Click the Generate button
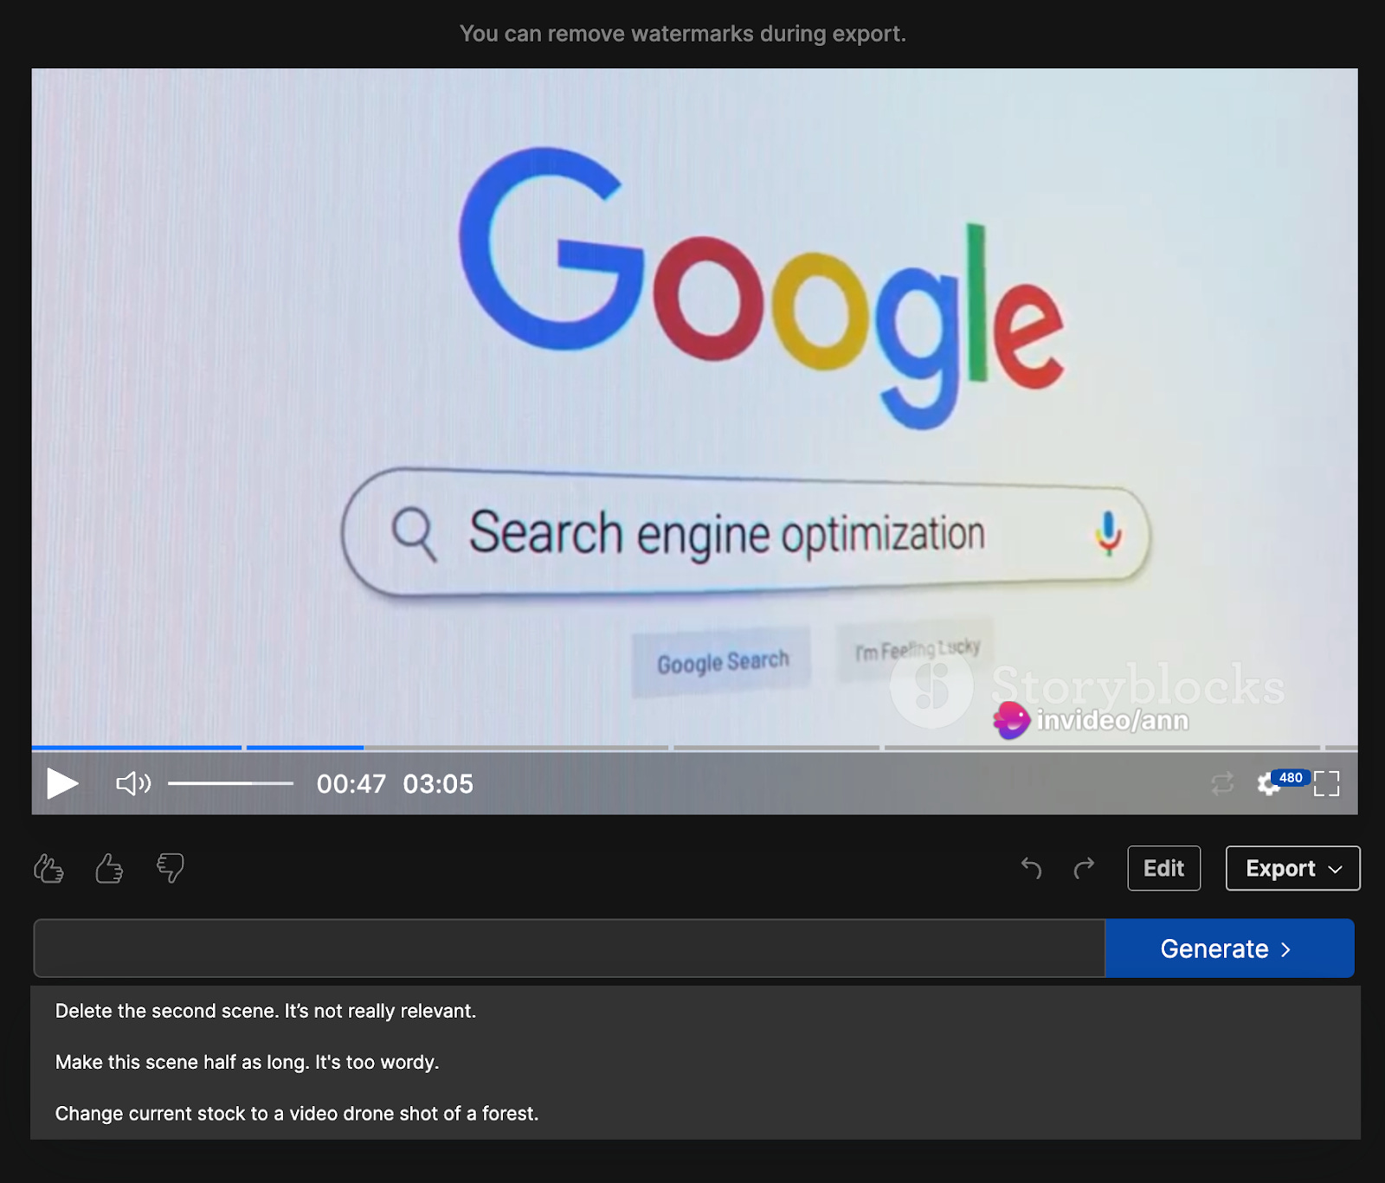Screen dimensions: 1385x1183 tap(1229, 948)
